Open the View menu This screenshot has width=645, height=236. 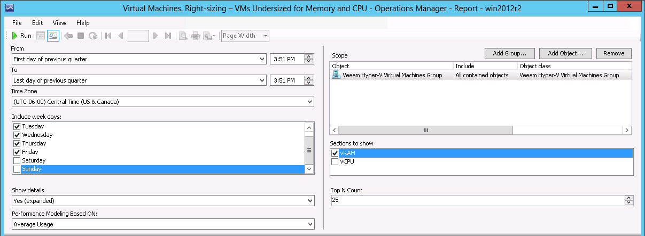pyautogui.click(x=59, y=23)
